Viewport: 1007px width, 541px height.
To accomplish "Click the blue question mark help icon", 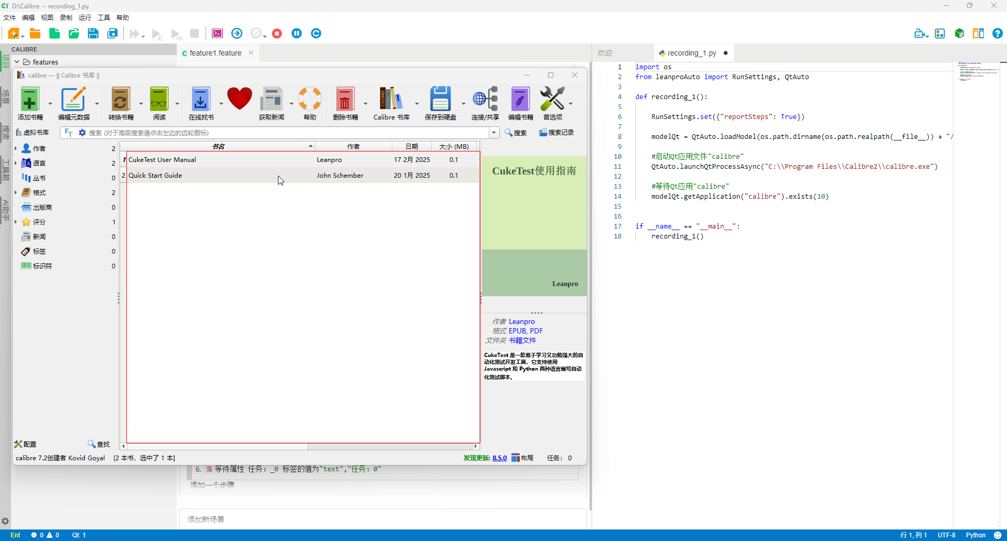I will (x=998, y=34).
